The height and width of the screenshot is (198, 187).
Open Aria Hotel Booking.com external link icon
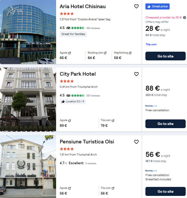[x=105, y=53]
